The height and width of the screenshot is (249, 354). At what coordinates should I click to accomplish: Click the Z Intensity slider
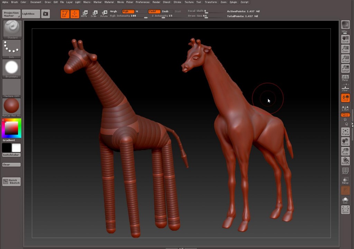162,16
